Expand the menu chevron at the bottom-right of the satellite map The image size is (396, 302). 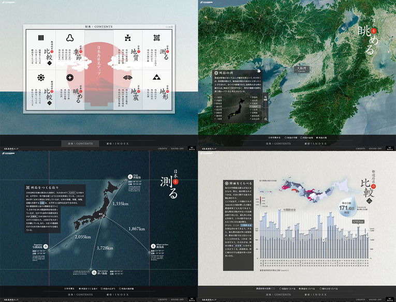tap(389, 149)
